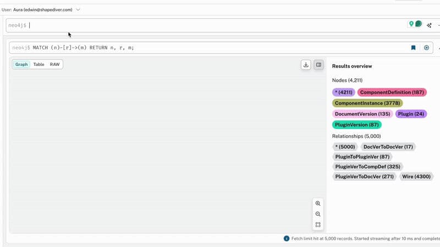Click the Results overview heading

[352, 66]
